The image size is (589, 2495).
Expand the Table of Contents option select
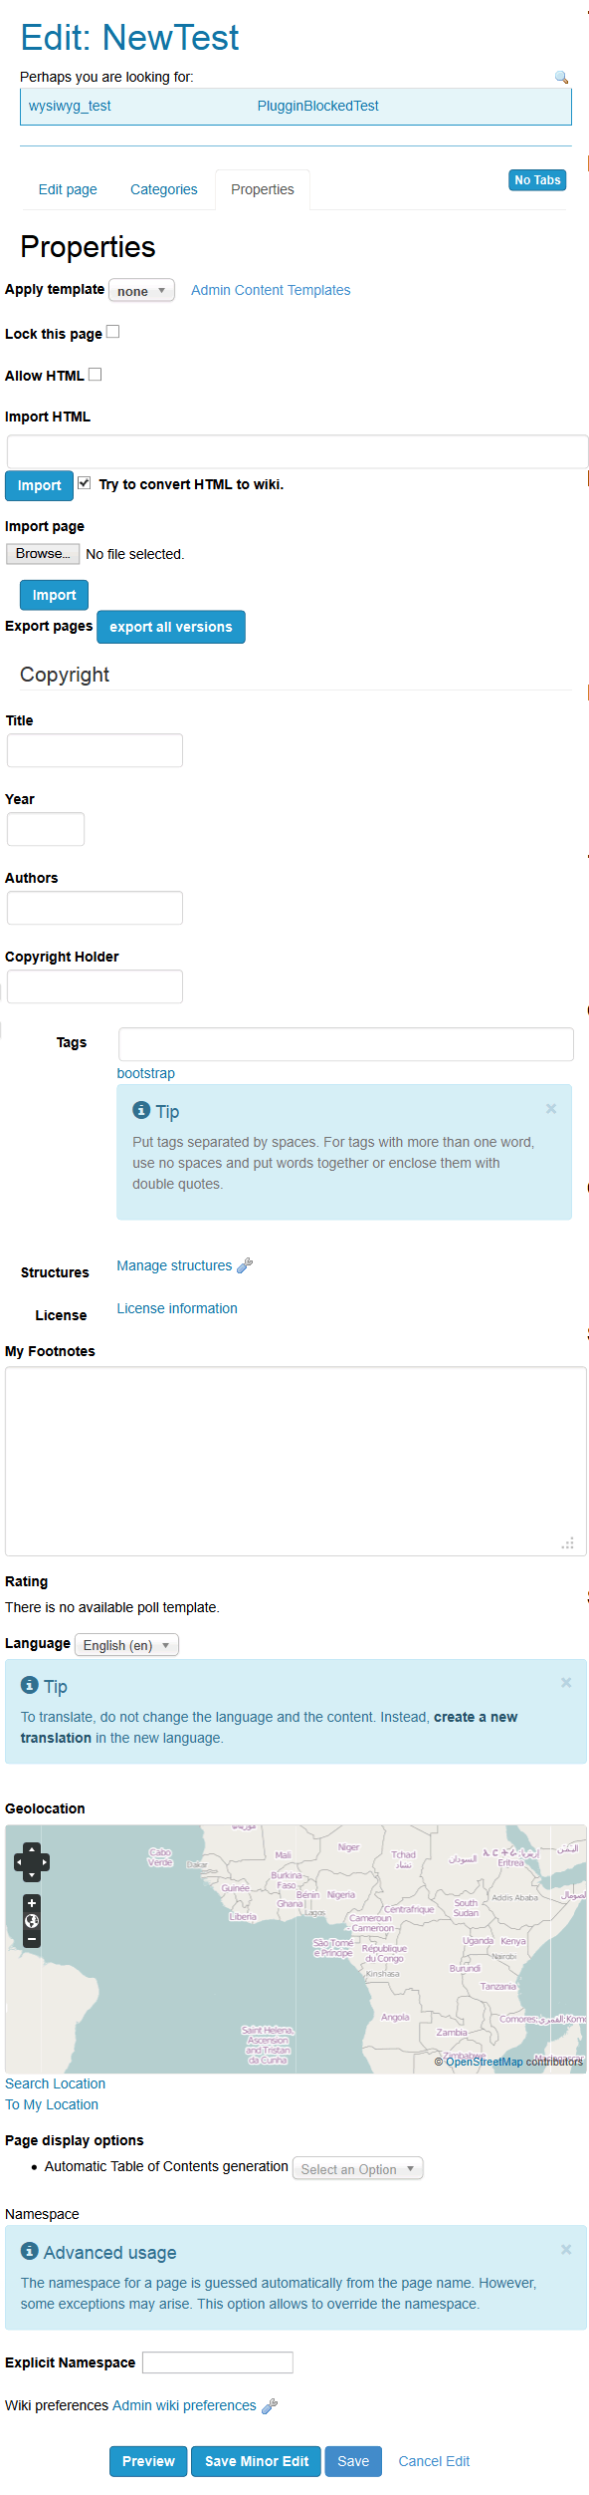click(357, 2169)
